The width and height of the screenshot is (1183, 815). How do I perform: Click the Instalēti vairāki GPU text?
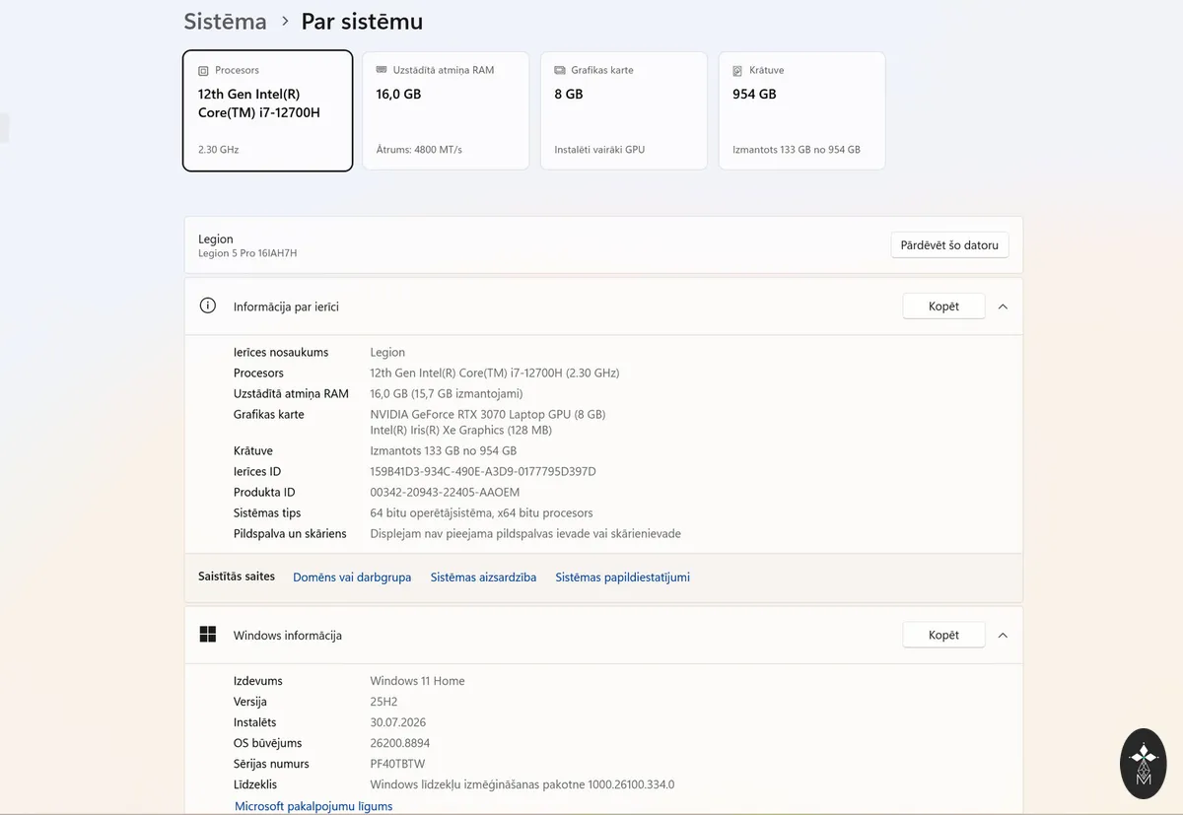point(599,150)
